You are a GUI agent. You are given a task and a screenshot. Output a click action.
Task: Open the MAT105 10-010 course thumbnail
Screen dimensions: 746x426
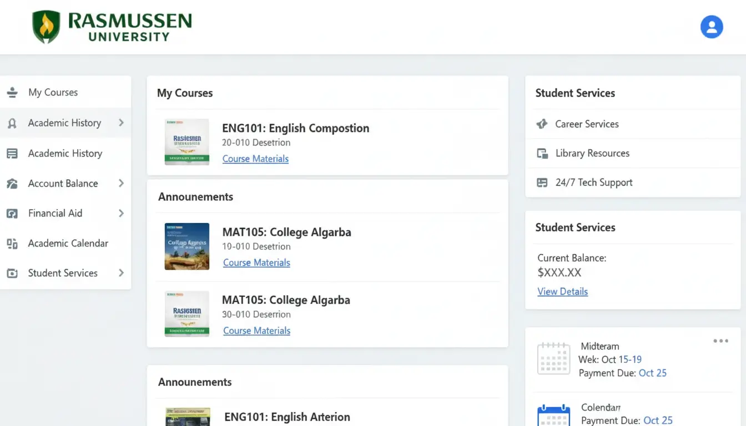coord(187,246)
